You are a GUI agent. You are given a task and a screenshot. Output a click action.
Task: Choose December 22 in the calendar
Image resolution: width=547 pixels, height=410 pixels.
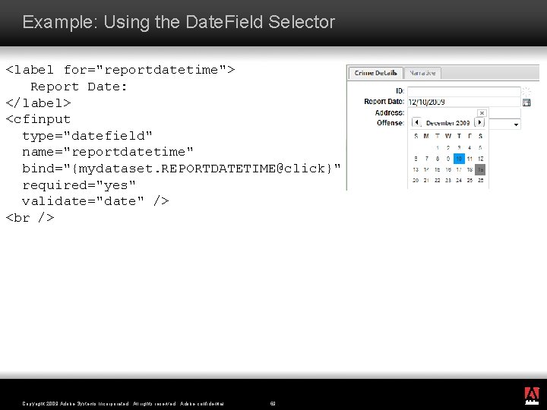[437, 181]
